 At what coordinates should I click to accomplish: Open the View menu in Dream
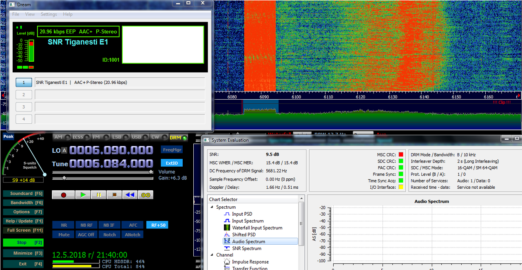point(30,14)
